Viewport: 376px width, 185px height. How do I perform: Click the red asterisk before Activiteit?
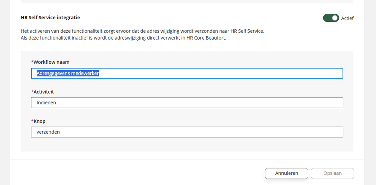pos(32,91)
